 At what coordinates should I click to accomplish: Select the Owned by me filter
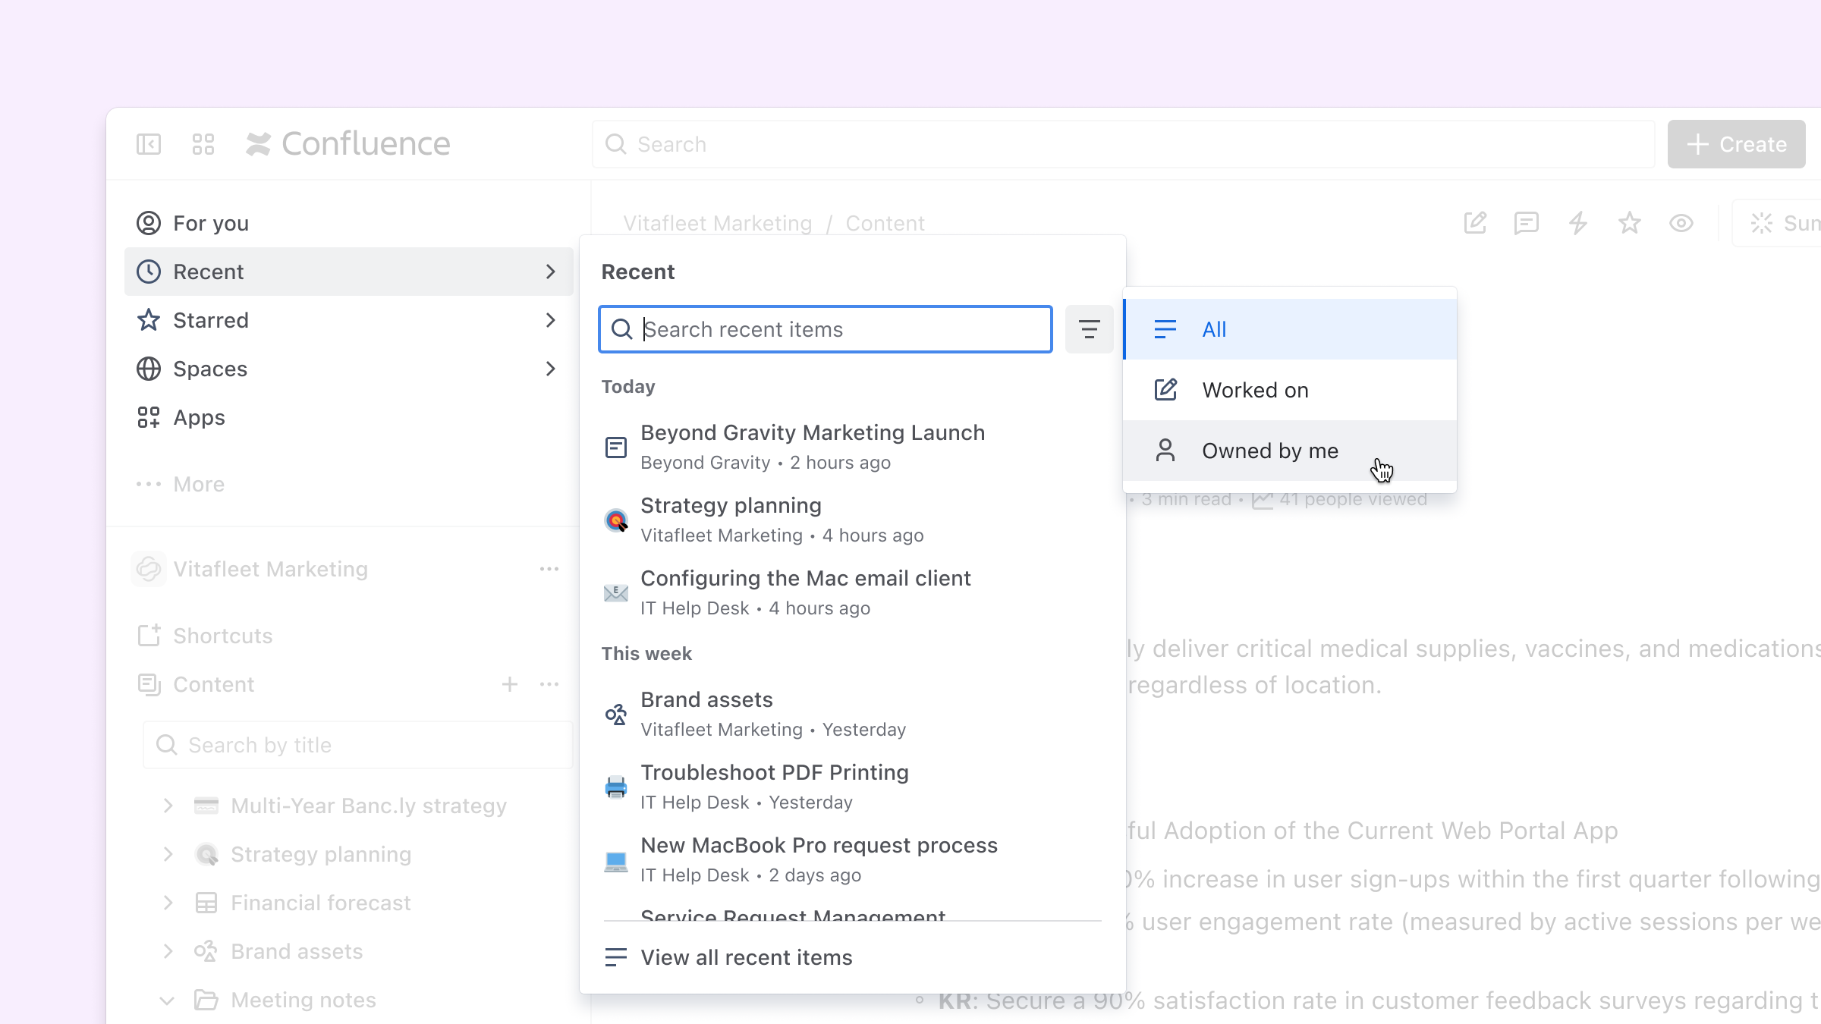click(x=1290, y=451)
